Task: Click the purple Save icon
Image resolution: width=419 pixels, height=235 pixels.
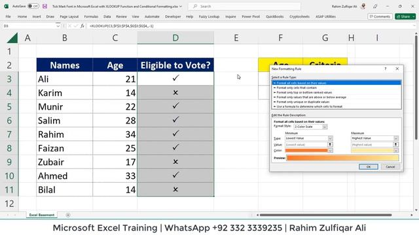Action: tap(45, 6)
